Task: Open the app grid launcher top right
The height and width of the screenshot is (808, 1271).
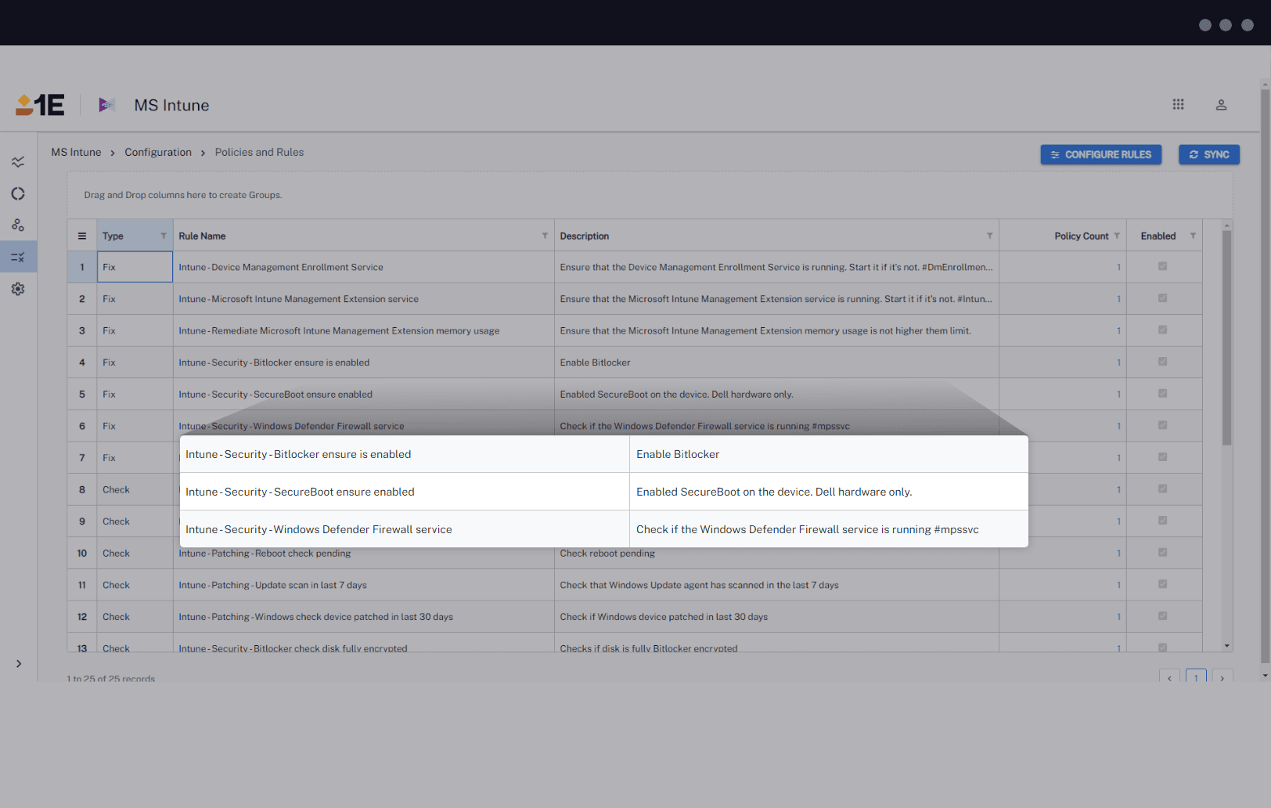Action: coord(1179,104)
